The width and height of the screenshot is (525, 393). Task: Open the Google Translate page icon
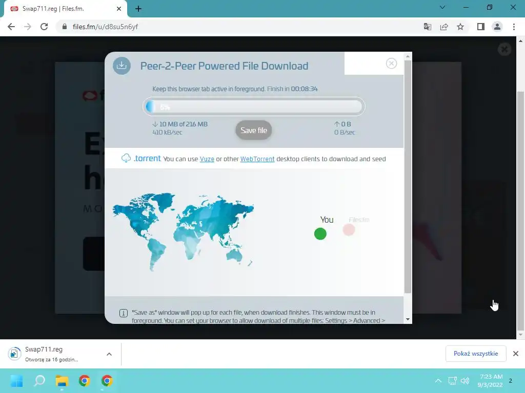click(427, 27)
